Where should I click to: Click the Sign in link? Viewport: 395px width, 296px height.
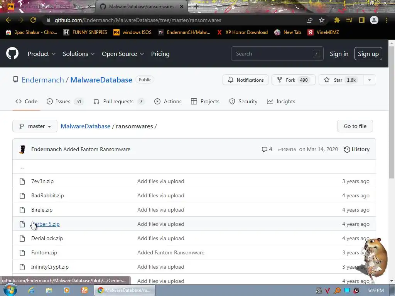coord(339,54)
